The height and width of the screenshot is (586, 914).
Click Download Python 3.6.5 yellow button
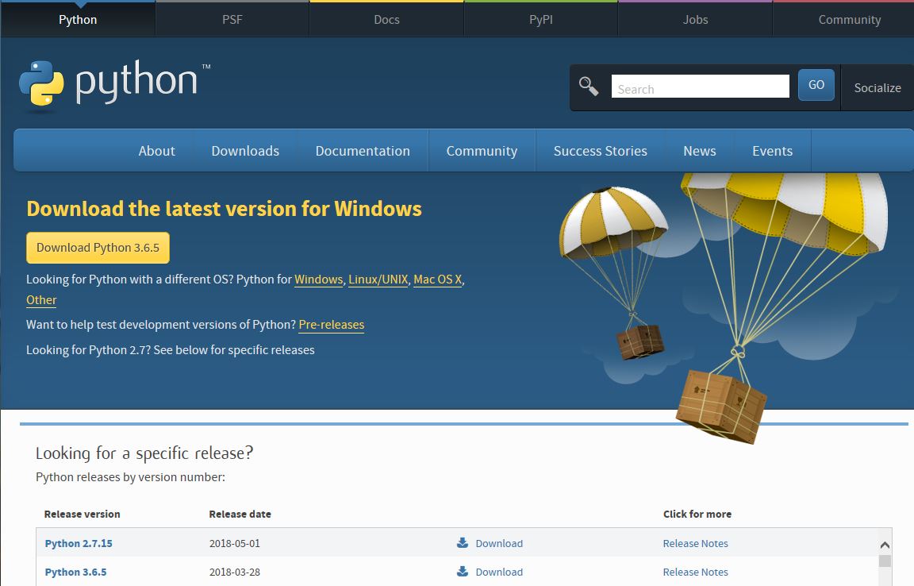pyautogui.click(x=98, y=248)
